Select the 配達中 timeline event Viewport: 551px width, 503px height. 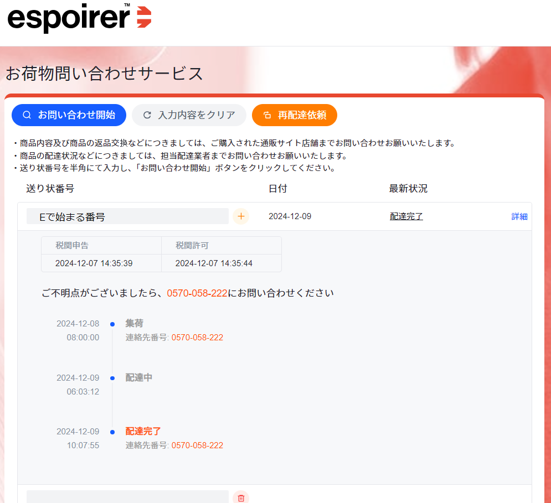[139, 377]
